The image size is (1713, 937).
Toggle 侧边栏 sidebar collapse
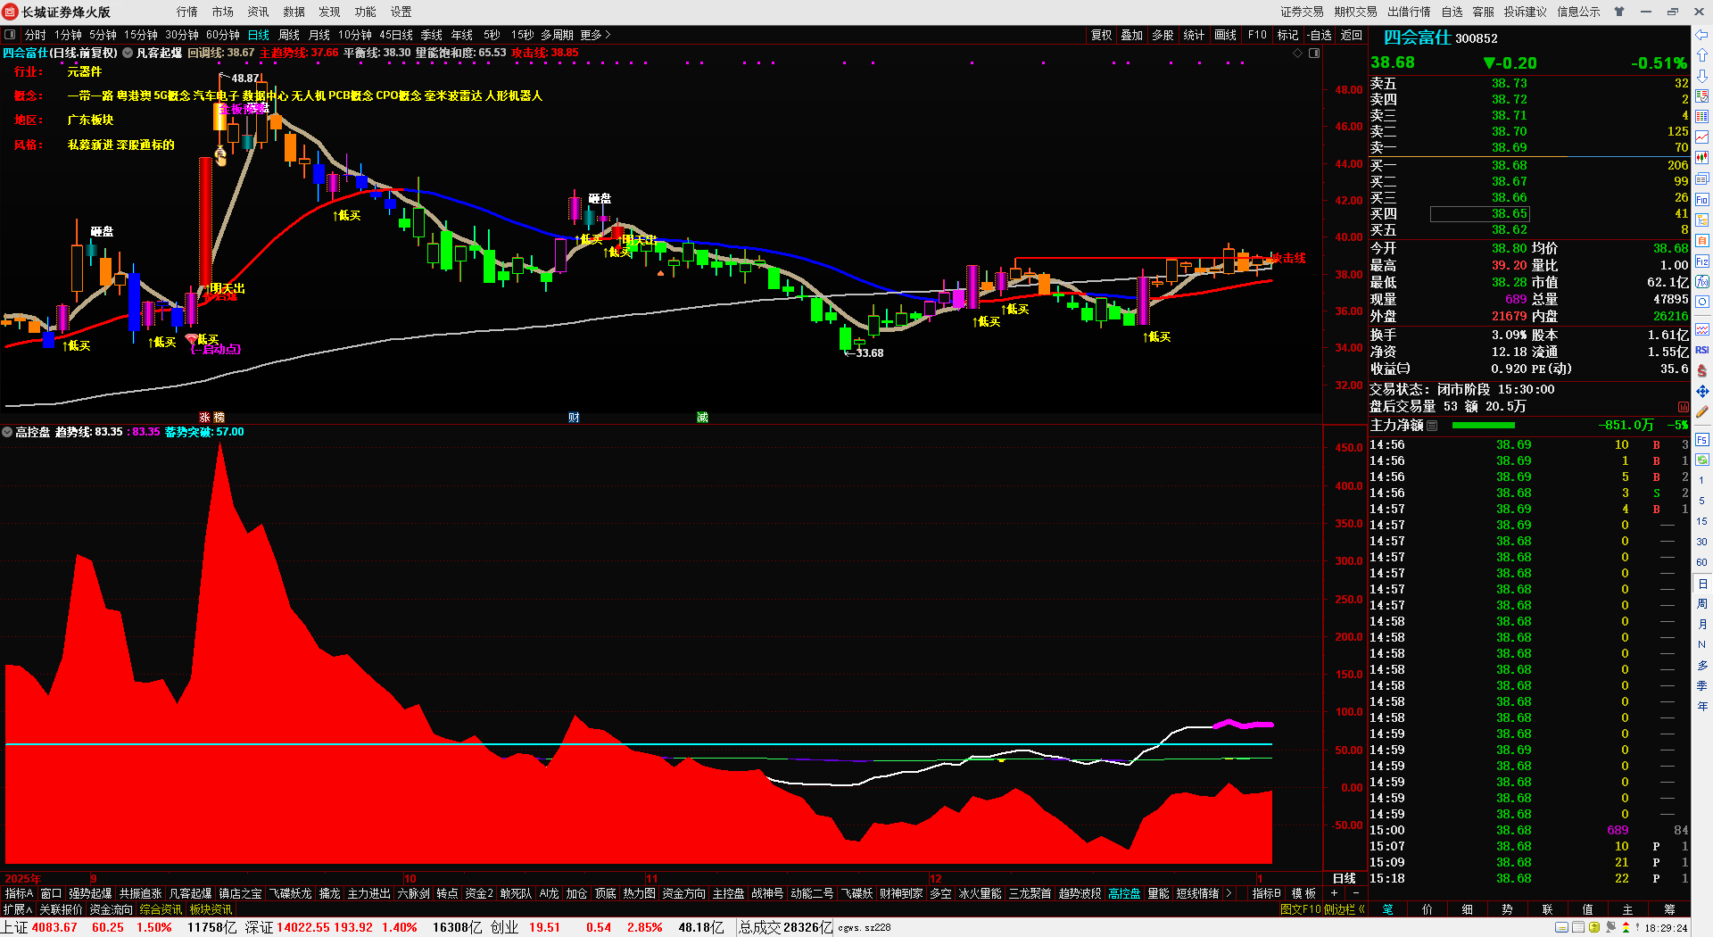1345,909
